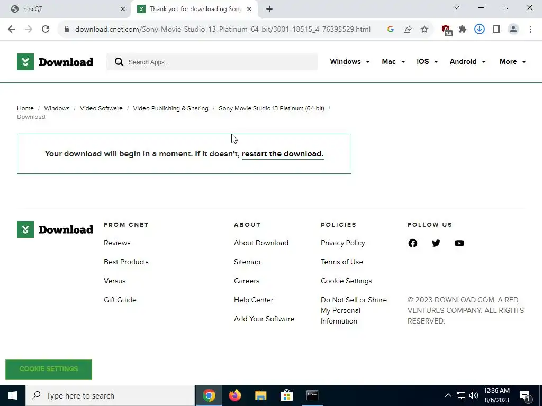Expand the Android dropdown menu
Viewport: 542px width, 406px height.
pos(468,61)
